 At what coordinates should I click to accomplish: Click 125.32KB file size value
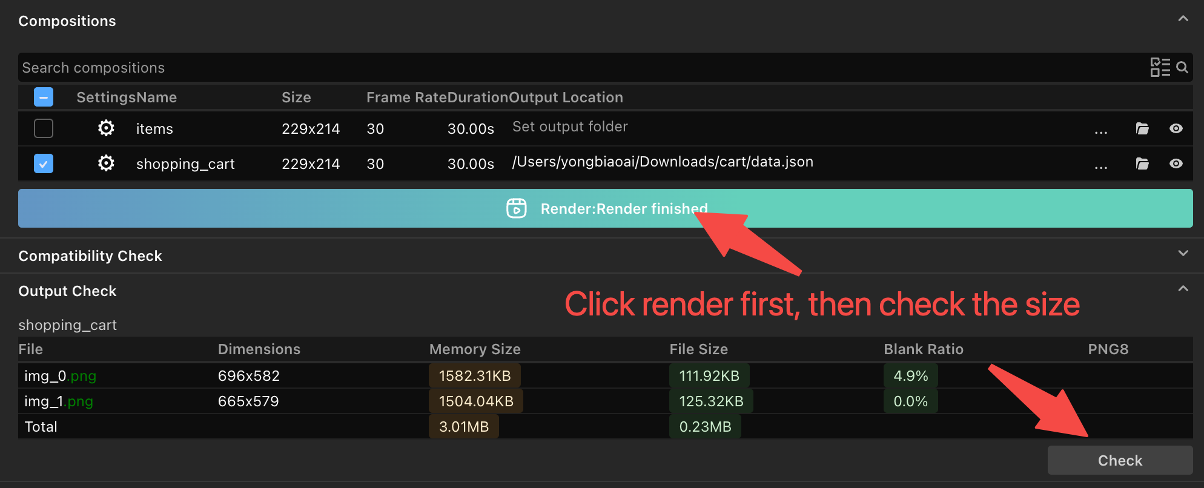[711, 401]
